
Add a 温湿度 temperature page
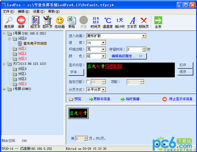tap(108, 22)
